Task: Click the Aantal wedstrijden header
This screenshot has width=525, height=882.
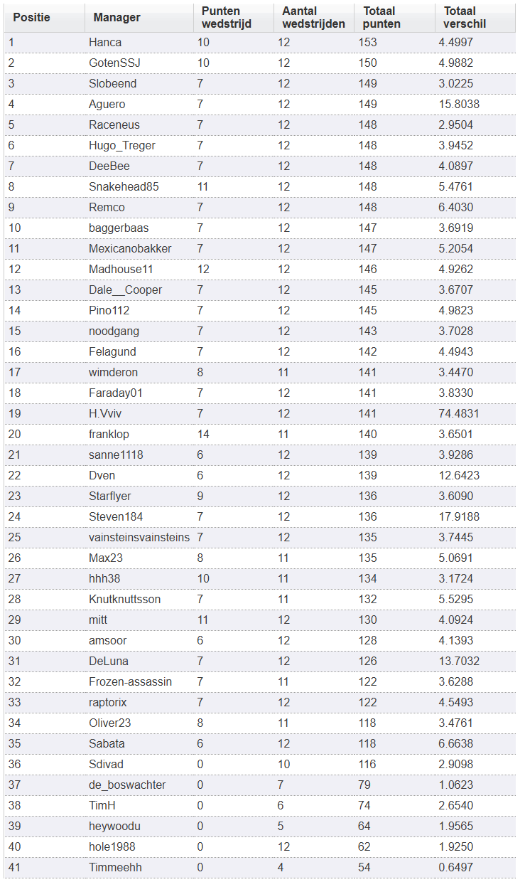Action: pos(313,17)
